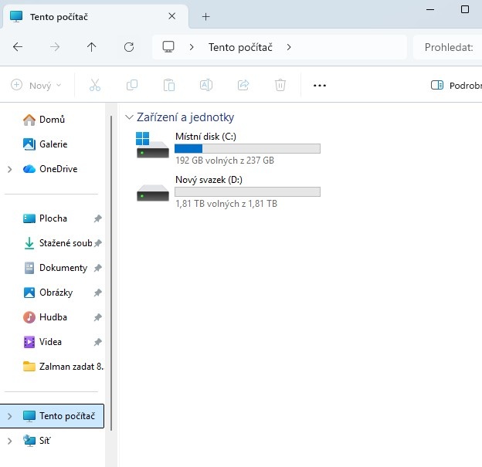
Task: Go up one folder with up arrow
Action: pos(92,47)
